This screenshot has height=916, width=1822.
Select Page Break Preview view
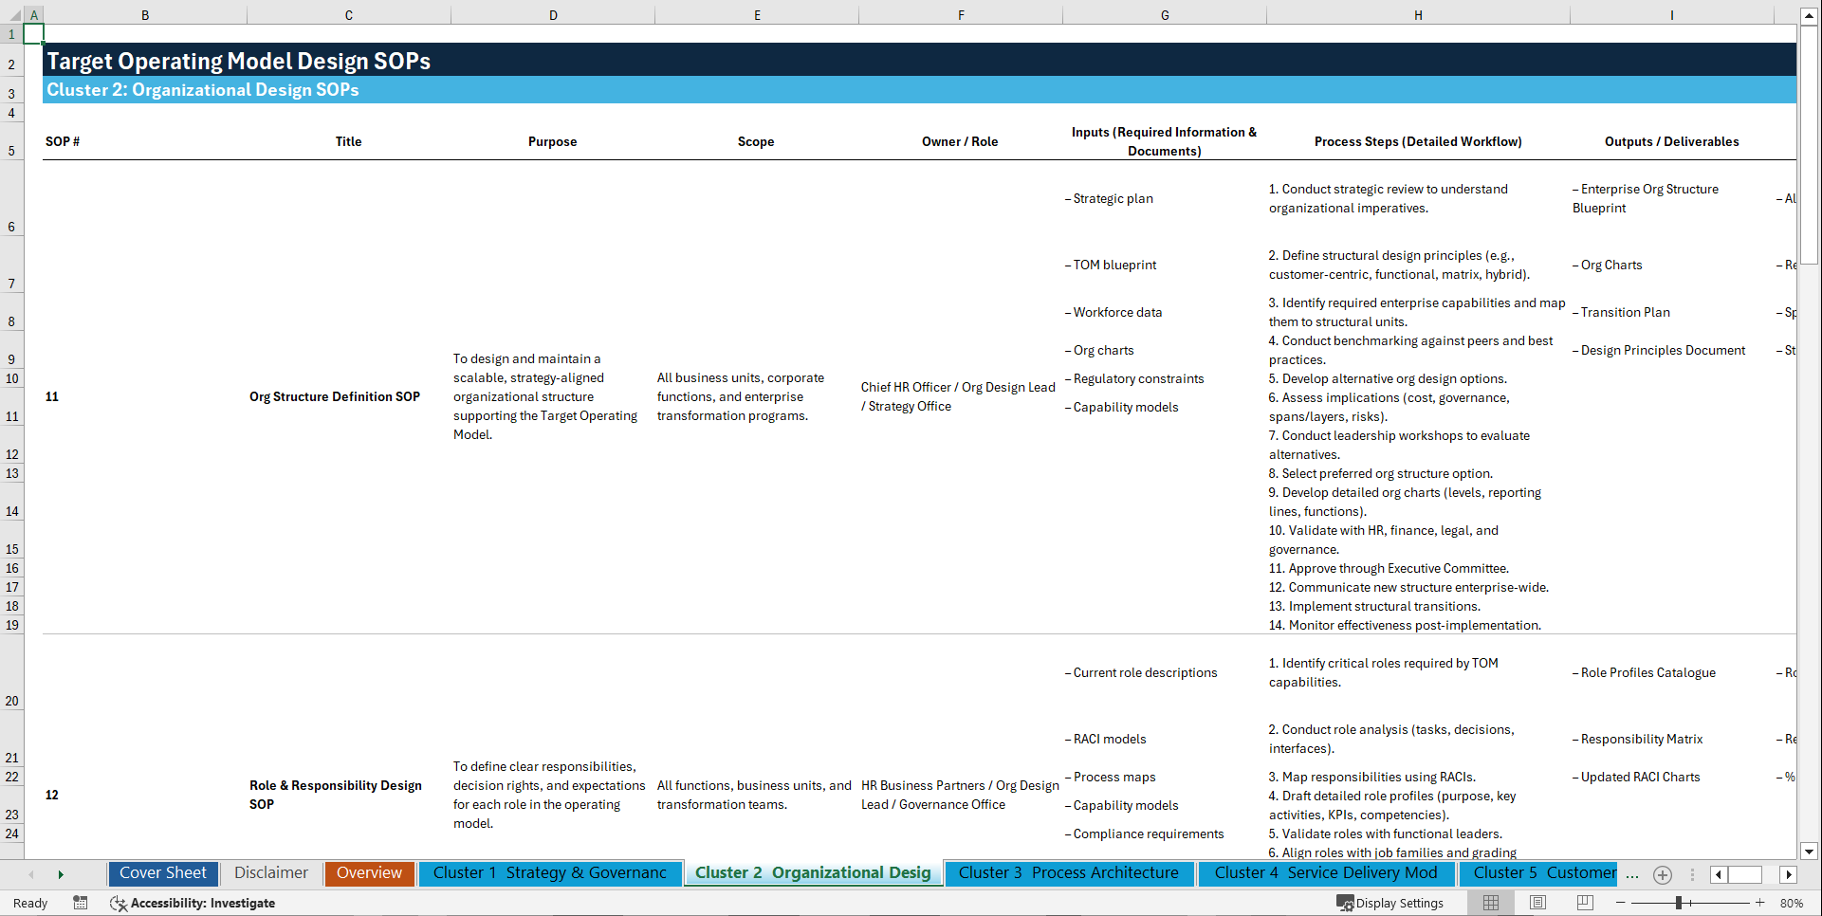[1585, 903]
